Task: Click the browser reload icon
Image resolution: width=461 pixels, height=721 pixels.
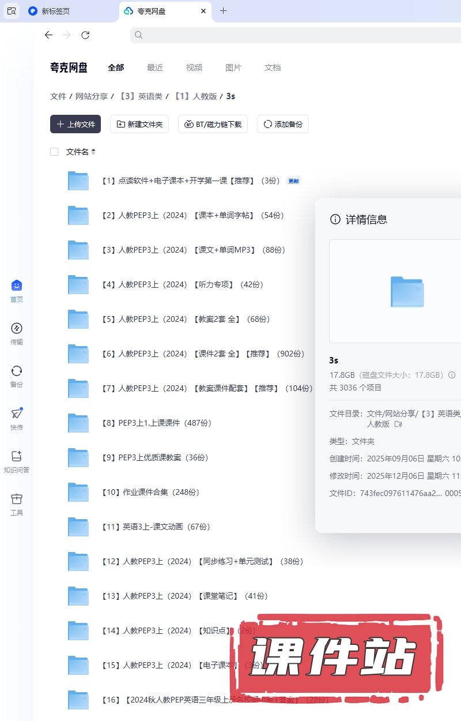Action: coord(85,35)
